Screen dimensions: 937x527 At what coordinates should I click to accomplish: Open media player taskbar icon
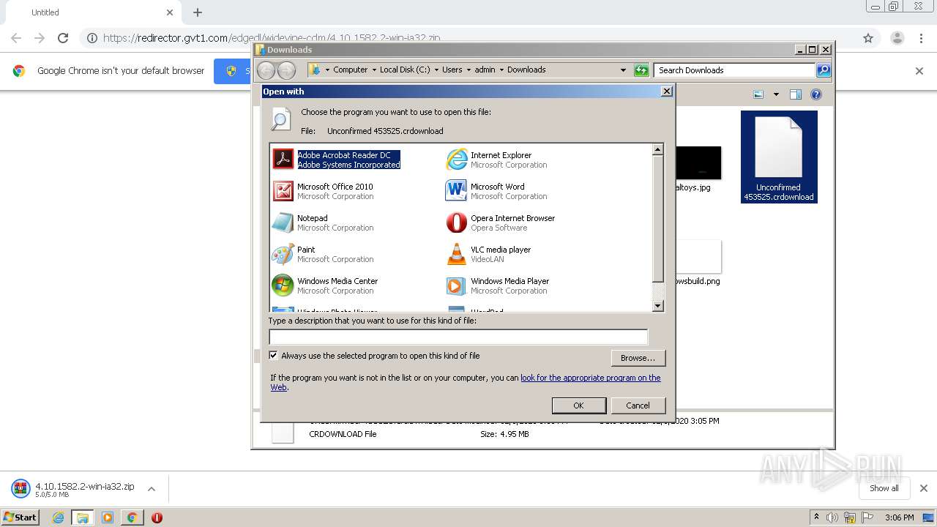[108, 517]
